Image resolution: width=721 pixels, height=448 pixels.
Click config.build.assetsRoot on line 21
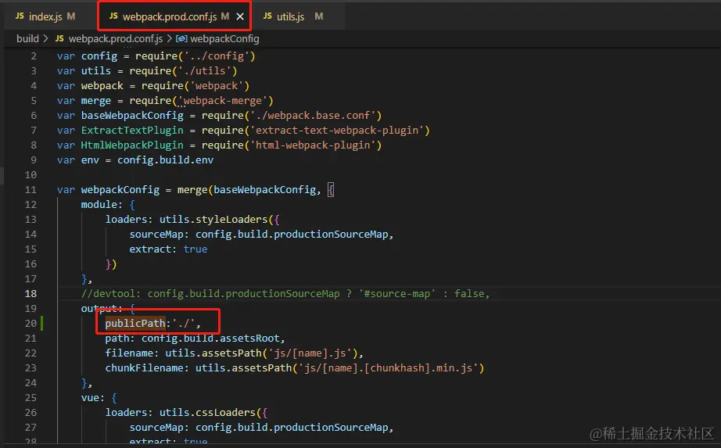click(x=210, y=338)
